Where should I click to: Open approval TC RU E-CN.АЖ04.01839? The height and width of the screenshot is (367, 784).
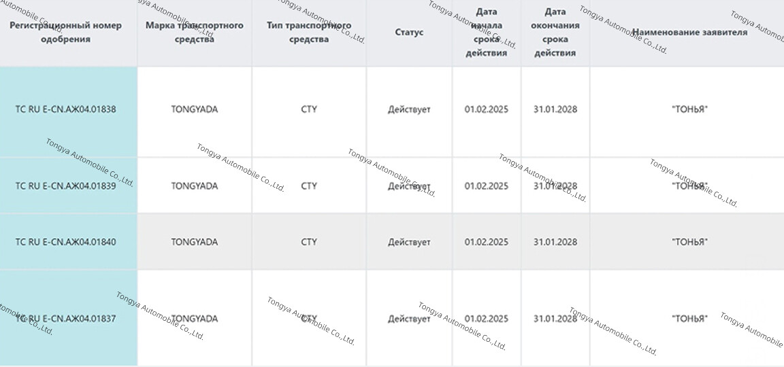pos(65,186)
